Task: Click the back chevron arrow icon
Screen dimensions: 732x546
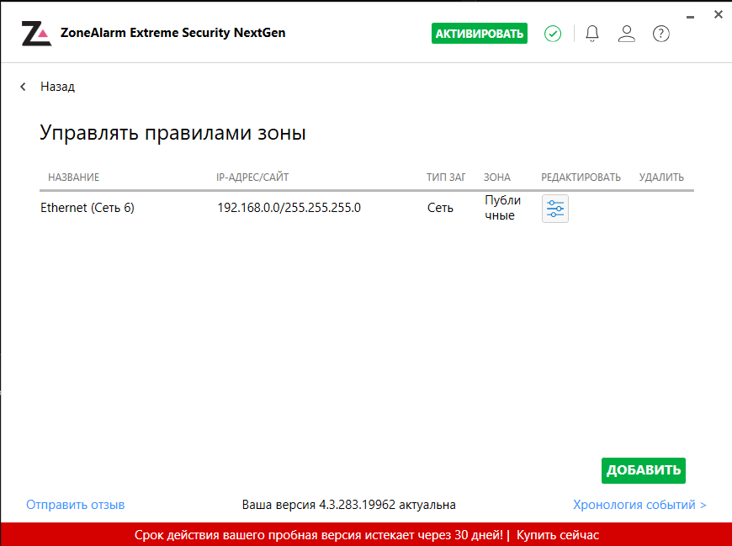Action: click(x=23, y=87)
